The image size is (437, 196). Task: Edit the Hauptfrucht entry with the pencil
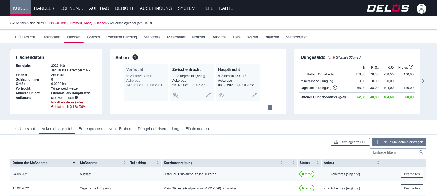pos(254,95)
